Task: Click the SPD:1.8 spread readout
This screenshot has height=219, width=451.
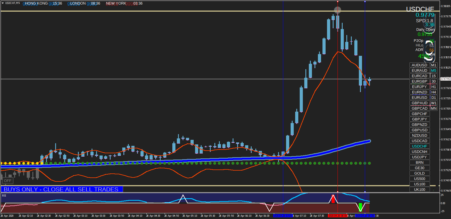Action: 425,21
